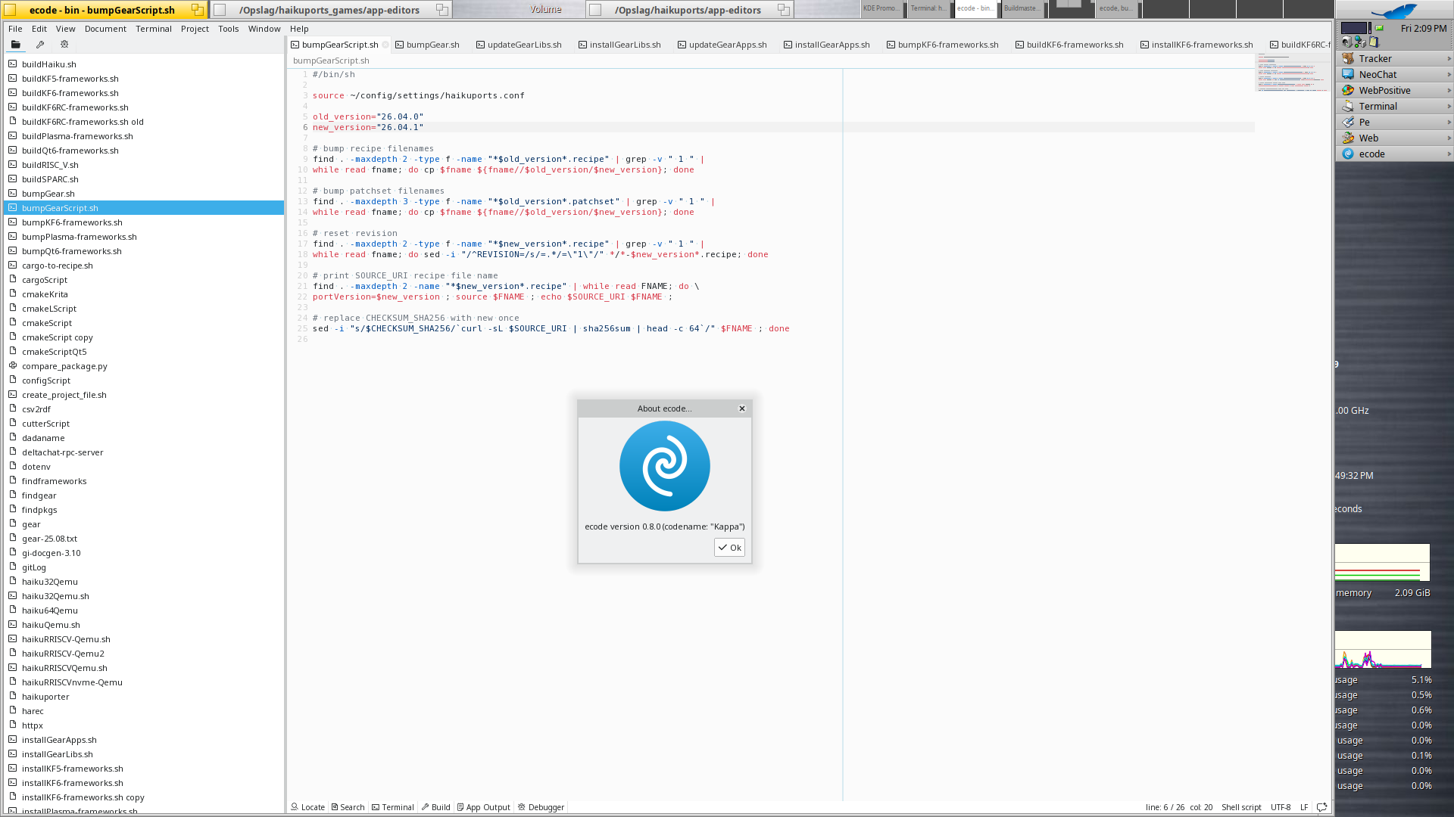
Task: Click the haikuQemu.sh file icon in tree
Action: pyautogui.click(x=13, y=624)
